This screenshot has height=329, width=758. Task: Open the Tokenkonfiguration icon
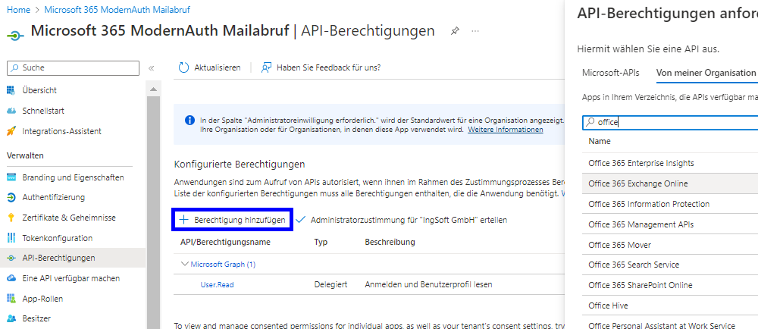pyautogui.click(x=11, y=238)
